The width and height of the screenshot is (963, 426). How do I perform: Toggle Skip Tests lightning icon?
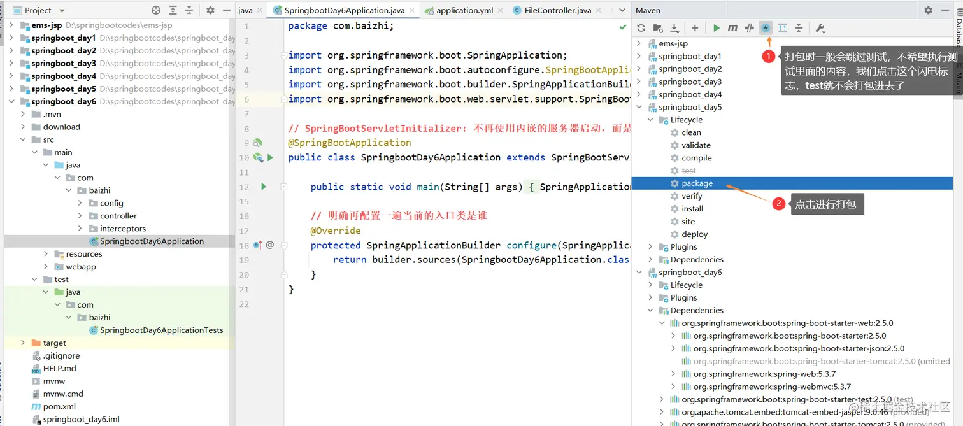coord(766,28)
